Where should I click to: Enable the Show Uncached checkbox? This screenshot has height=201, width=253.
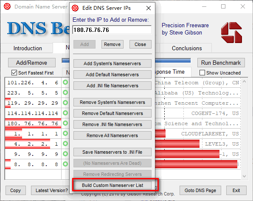202,73
